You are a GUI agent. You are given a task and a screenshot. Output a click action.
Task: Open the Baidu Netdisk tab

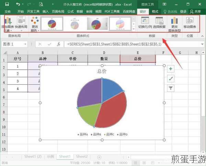click(129, 12)
